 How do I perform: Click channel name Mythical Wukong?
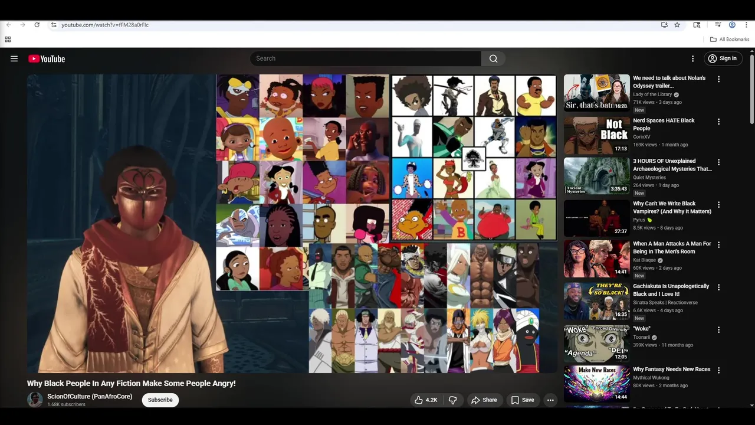pyautogui.click(x=651, y=378)
